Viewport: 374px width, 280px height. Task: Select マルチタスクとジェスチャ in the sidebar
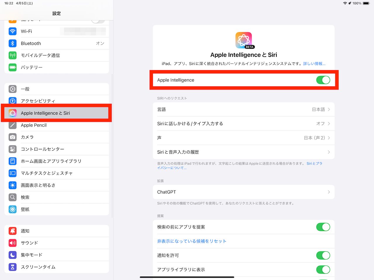coord(57,173)
